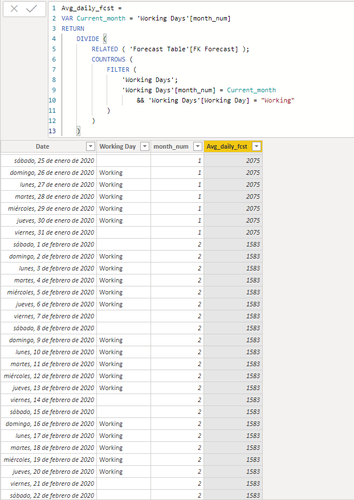This screenshot has height=500, width=354.
Task: Click the RETURN keyword in the formula
Action: tap(73, 28)
